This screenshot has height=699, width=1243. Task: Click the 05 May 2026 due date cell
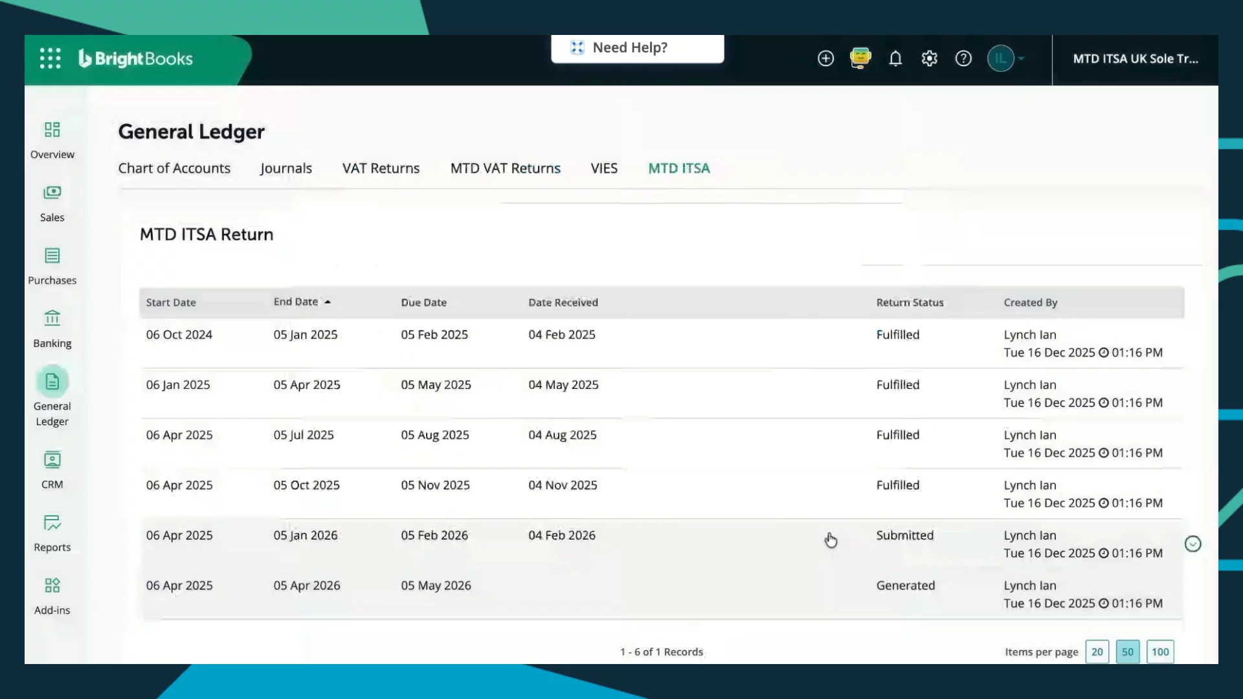click(x=436, y=586)
